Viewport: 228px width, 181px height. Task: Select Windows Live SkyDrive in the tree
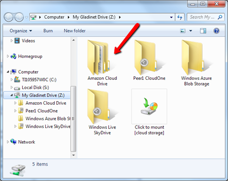click(48, 127)
